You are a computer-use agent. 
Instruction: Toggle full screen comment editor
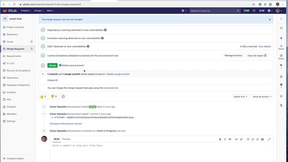(269, 139)
